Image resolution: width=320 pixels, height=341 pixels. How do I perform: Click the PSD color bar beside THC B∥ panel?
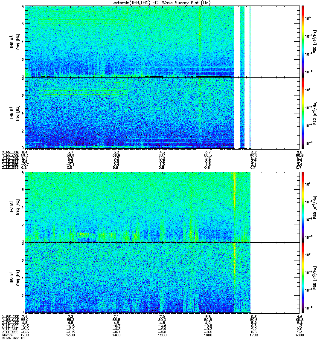[303, 278]
